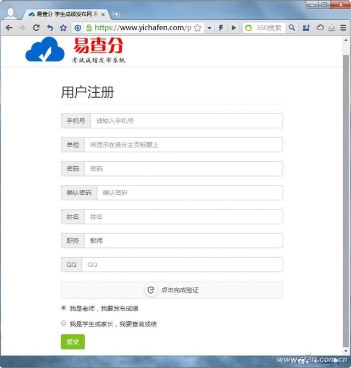Click the cloud icon in browser toolbar
This screenshot has height=368, width=351.
pos(320,27)
